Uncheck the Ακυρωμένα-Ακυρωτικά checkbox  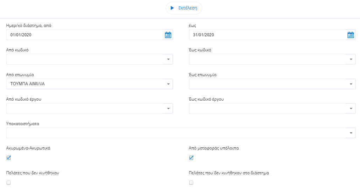coord(9,158)
